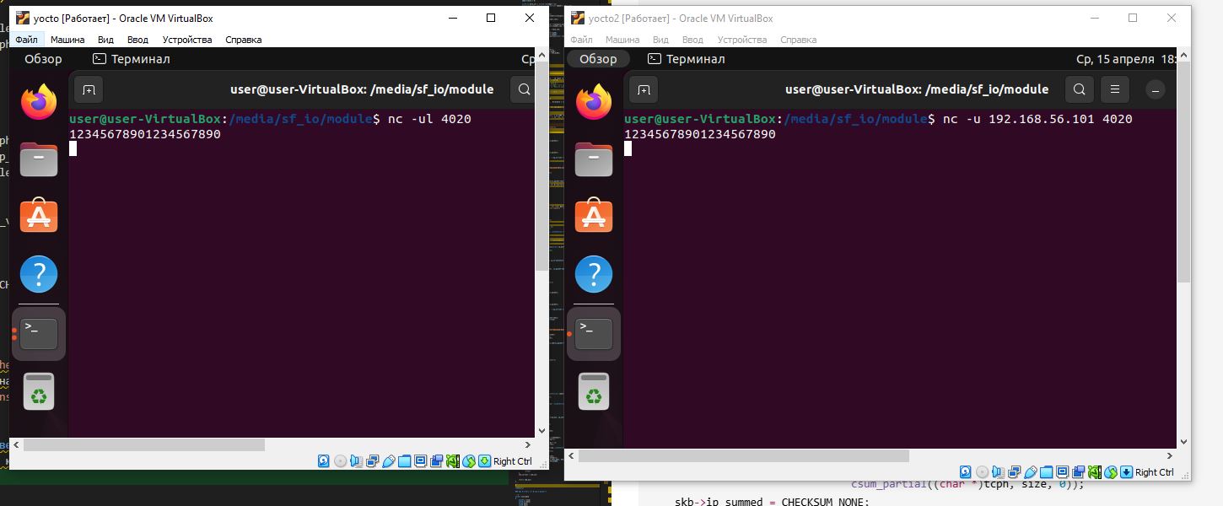Open Ubuntu Software in the yocto2 dock
The height and width of the screenshot is (506, 1223).
(x=594, y=216)
